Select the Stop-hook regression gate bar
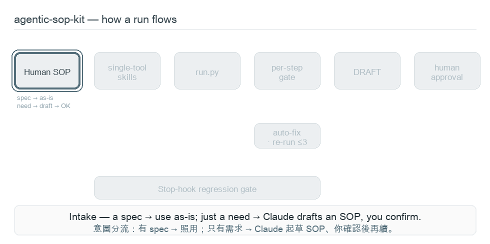Screen dimensions: 490x244 click(207, 188)
